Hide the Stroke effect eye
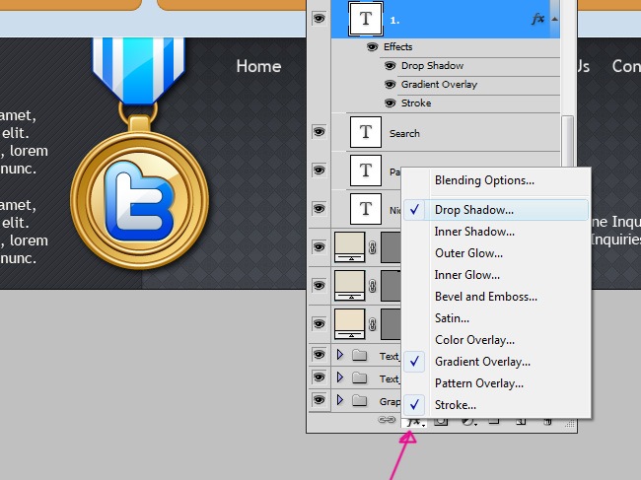Screen dimensions: 641x480 (x=390, y=103)
